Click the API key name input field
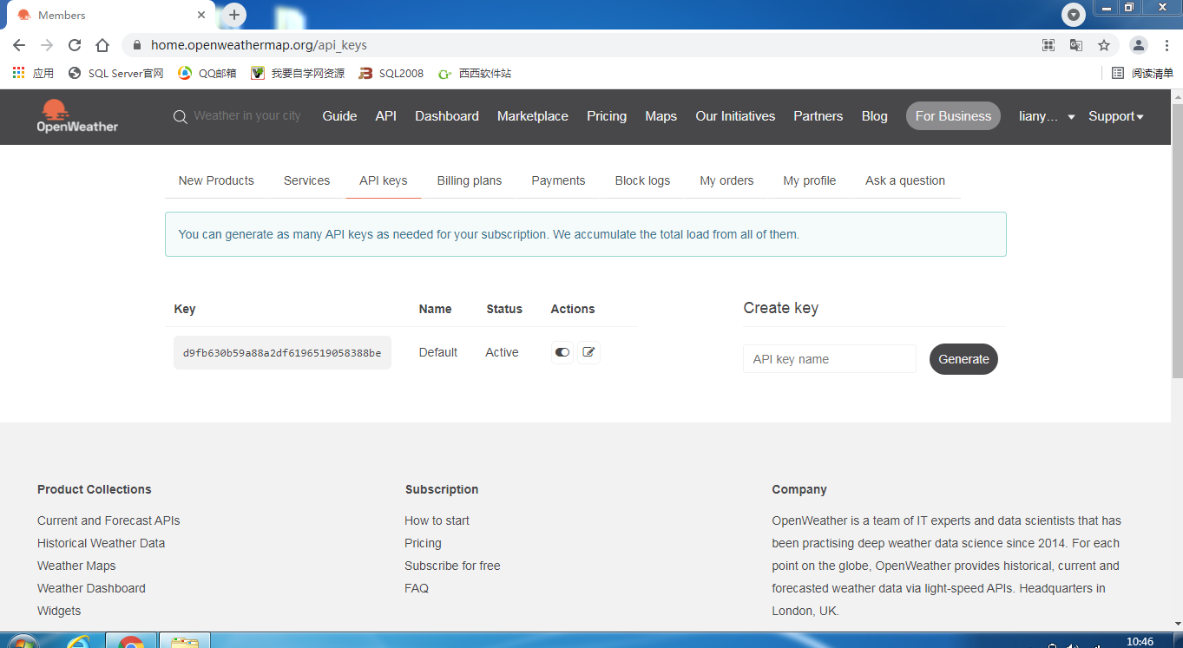Viewport: 1183px width, 648px height. pyautogui.click(x=829, y=359)
